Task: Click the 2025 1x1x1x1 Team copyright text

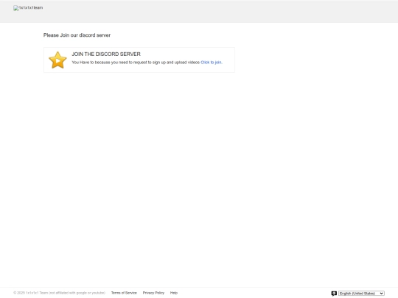Action: [x=60, y=293]
